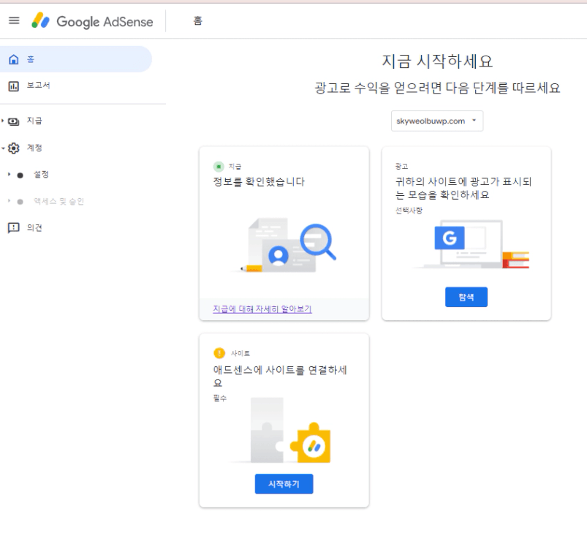The image size is (587, 533).
Task: Open the skyweolbuwp.com site dropdown
Action: 437,121
